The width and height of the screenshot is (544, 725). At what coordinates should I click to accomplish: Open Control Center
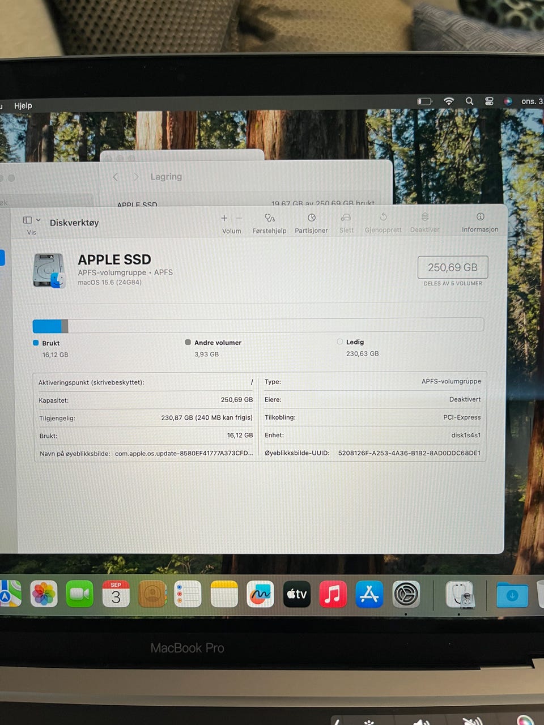coord(489,101)
